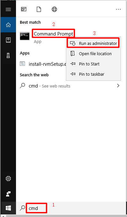Image resolution: width=127 pixels, height=217 pixels.
Task: Click install-rvmSetup file icon
Action: pyautogui.click(x=22, y=64)
